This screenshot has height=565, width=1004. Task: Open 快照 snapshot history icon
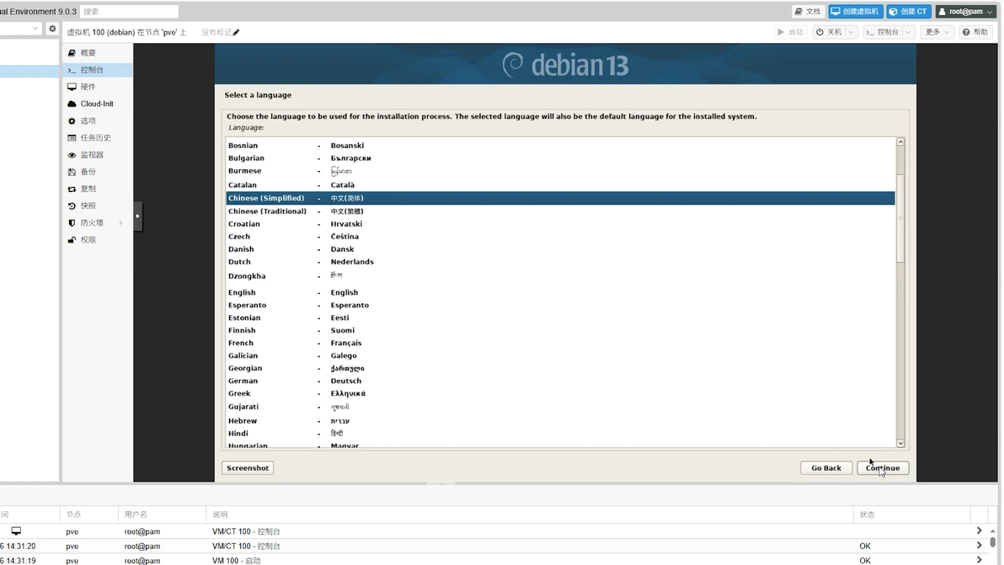tap(72, 205)
